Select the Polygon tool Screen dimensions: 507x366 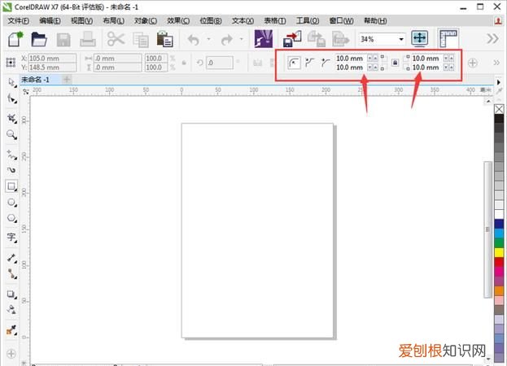(x=12, y=218)
